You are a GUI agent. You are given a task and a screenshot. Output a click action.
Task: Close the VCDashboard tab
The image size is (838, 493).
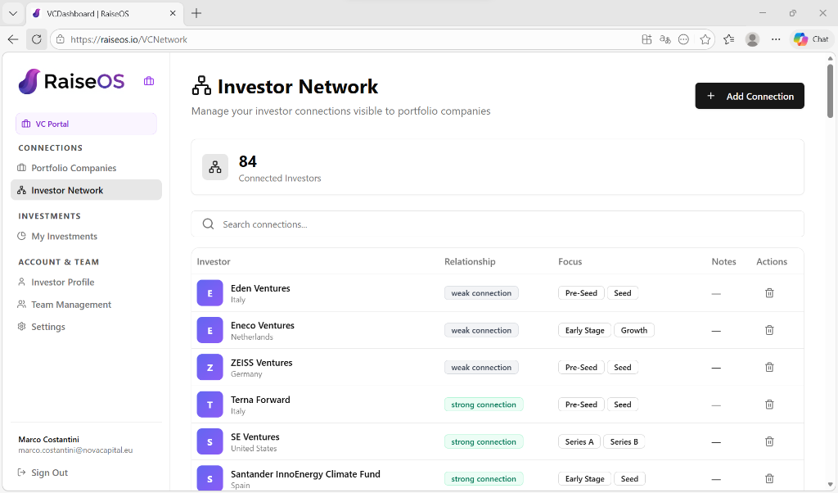point(173,13)
